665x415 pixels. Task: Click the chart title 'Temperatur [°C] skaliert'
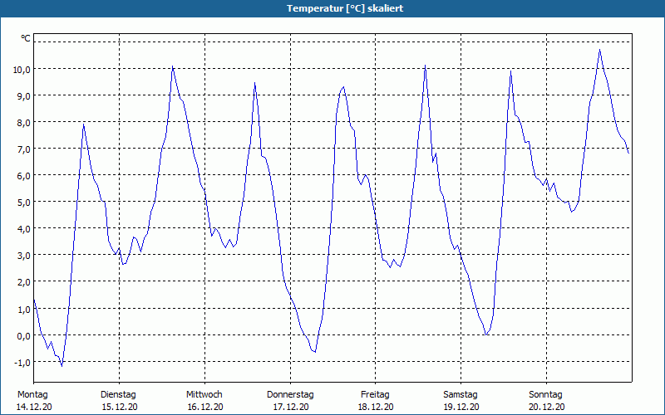(345, 8)
